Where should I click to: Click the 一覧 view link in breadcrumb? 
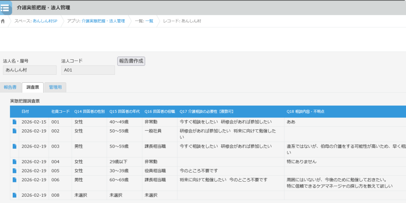point(149,21)
